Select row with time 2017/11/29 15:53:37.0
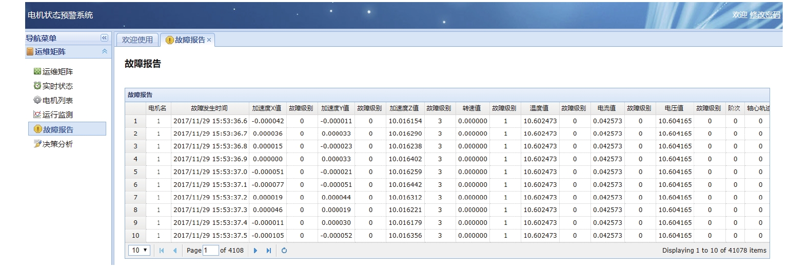The image size is (808, 267). click(447, 171)
